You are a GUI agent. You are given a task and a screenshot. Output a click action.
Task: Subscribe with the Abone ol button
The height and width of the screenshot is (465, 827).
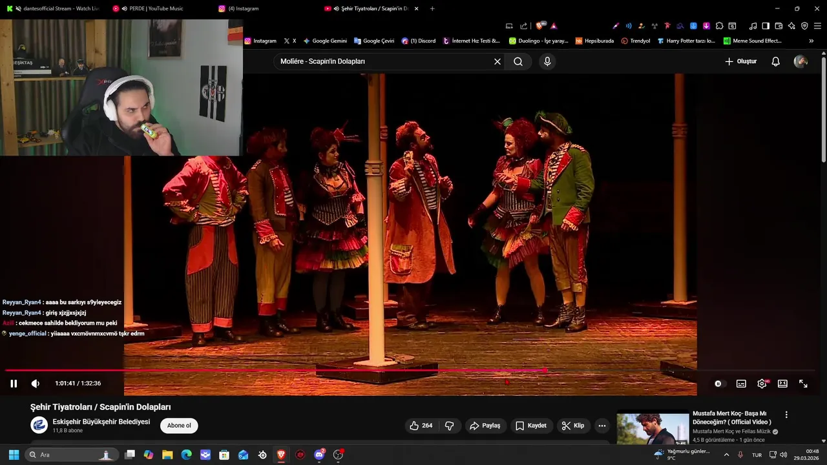point(179,426)
